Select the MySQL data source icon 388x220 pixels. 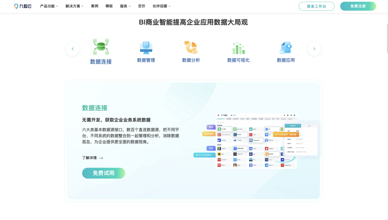point(235,134)
